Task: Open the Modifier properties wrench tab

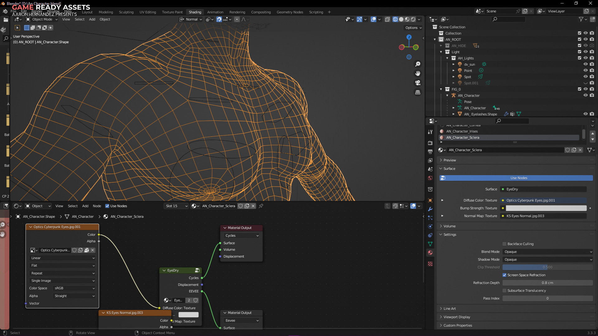Action: (430, 209)
